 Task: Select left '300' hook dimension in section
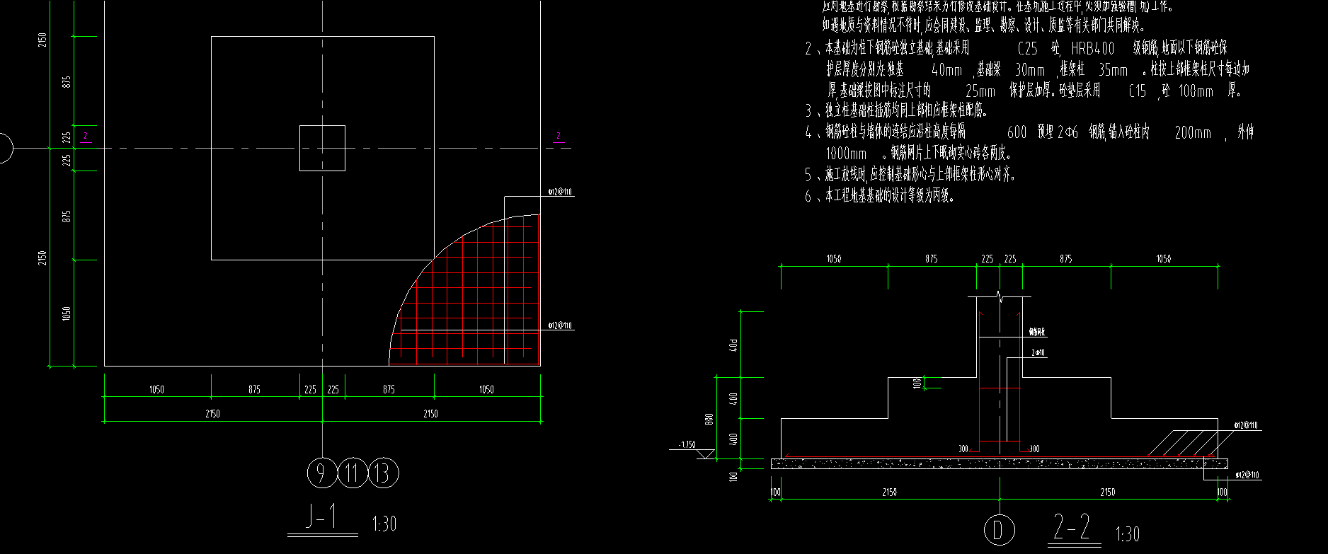tap(963, 449)
